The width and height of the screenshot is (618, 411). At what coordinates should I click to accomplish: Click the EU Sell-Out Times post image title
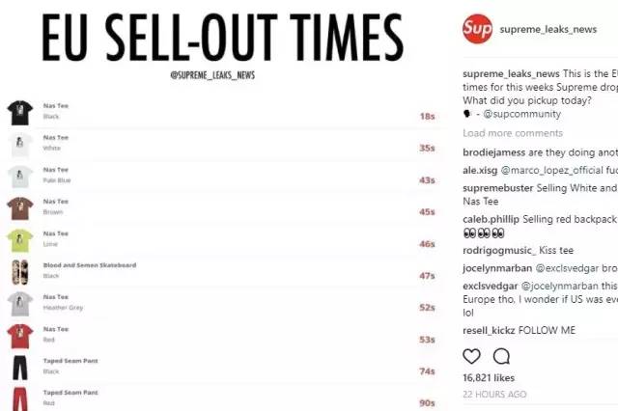click(223, 37)
